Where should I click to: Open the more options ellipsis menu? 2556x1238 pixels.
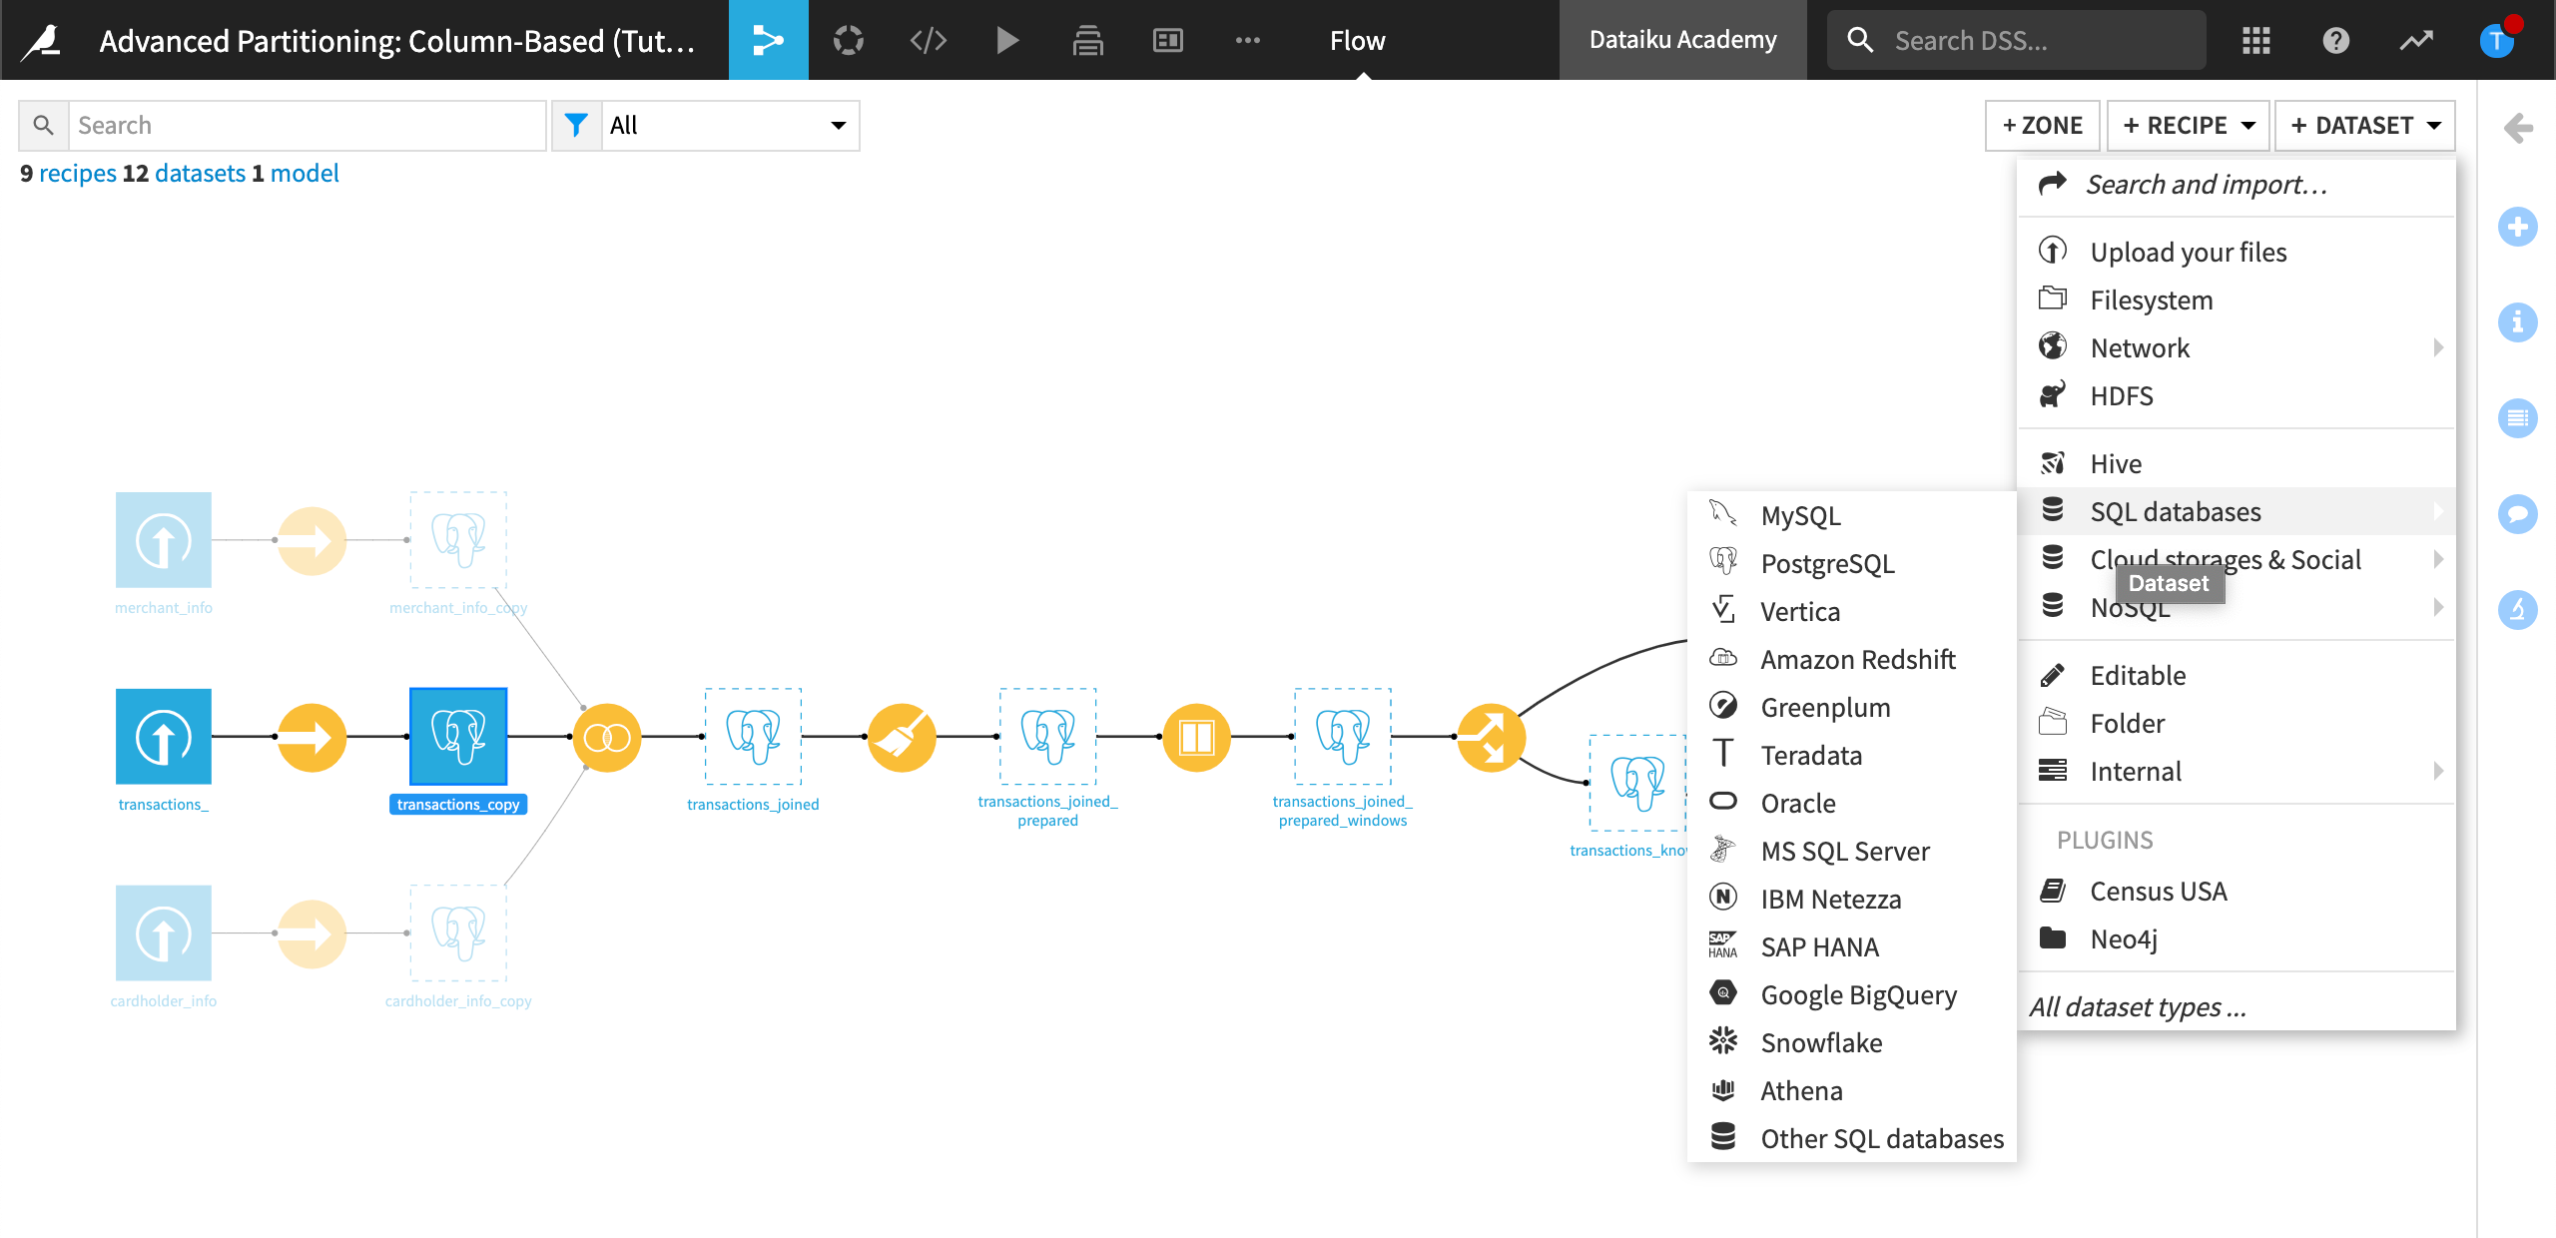pyautogui.click(x=1247, y=40)
